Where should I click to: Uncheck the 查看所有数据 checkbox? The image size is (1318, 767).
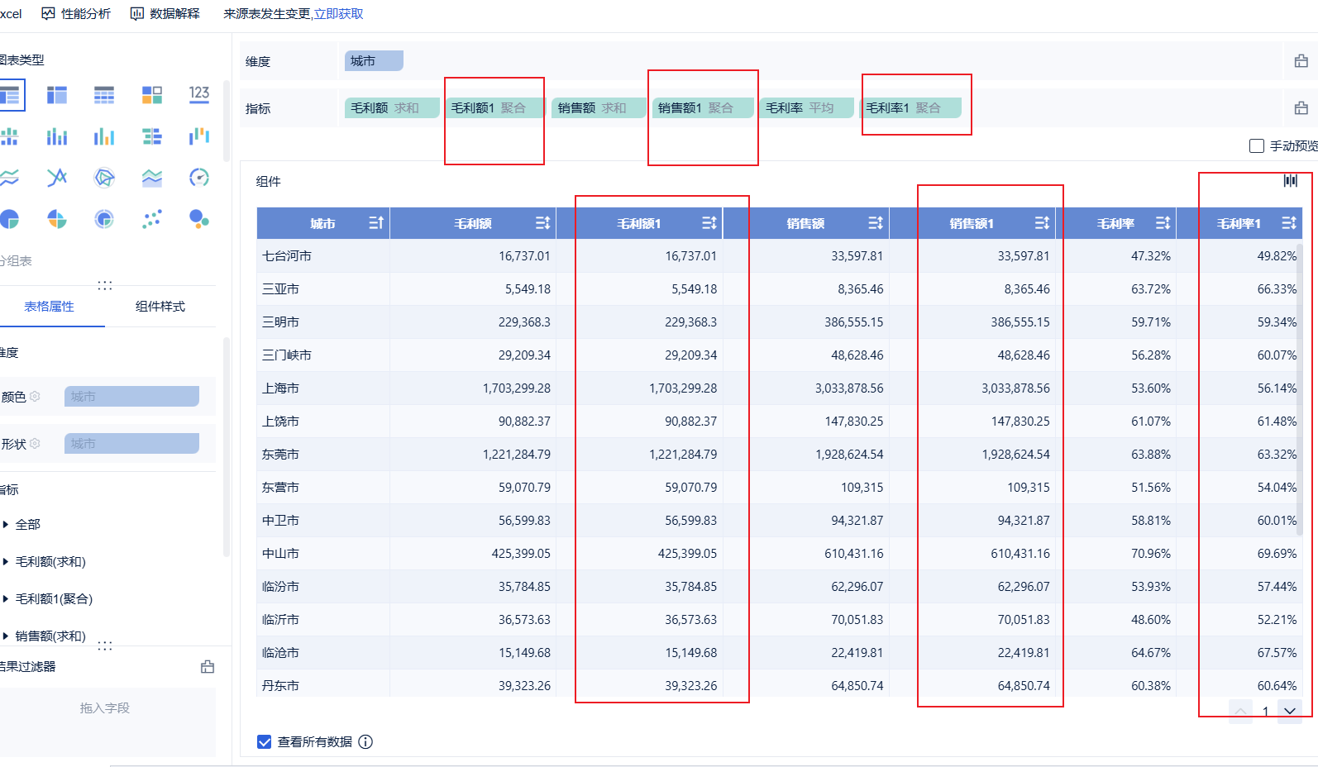tap(265, 741)
